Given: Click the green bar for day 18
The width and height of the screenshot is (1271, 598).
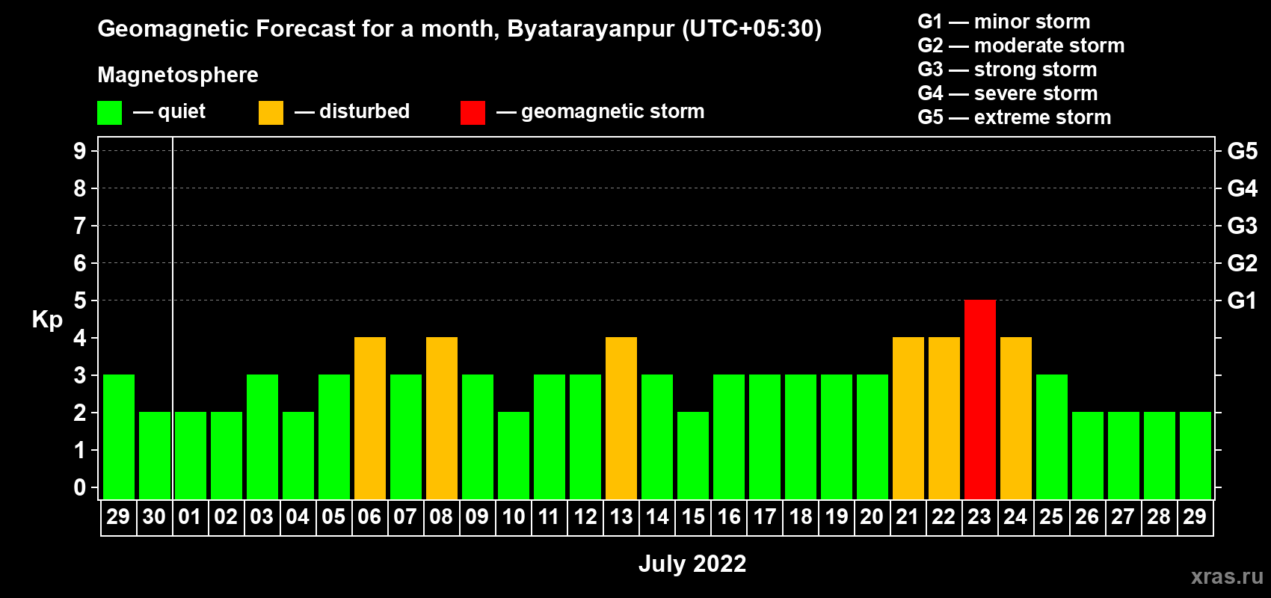Looking at the screenshot, I should 801,437.
